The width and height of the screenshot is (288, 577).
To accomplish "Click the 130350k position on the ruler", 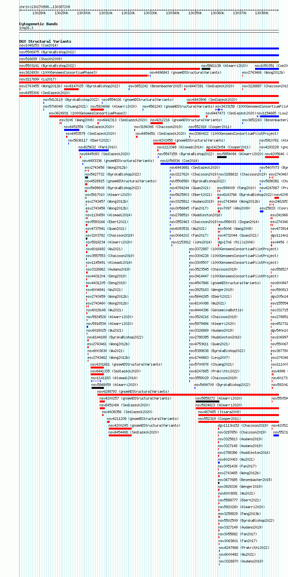I will [x=195, y=13].
